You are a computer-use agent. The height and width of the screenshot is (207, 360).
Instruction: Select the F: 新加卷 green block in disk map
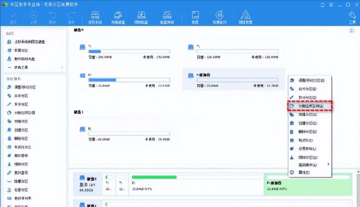point(308,184)
